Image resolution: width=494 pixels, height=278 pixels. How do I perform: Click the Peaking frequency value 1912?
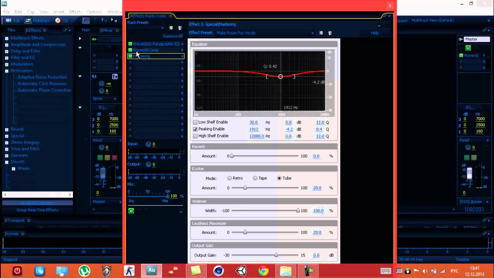(x=254, y=129)
